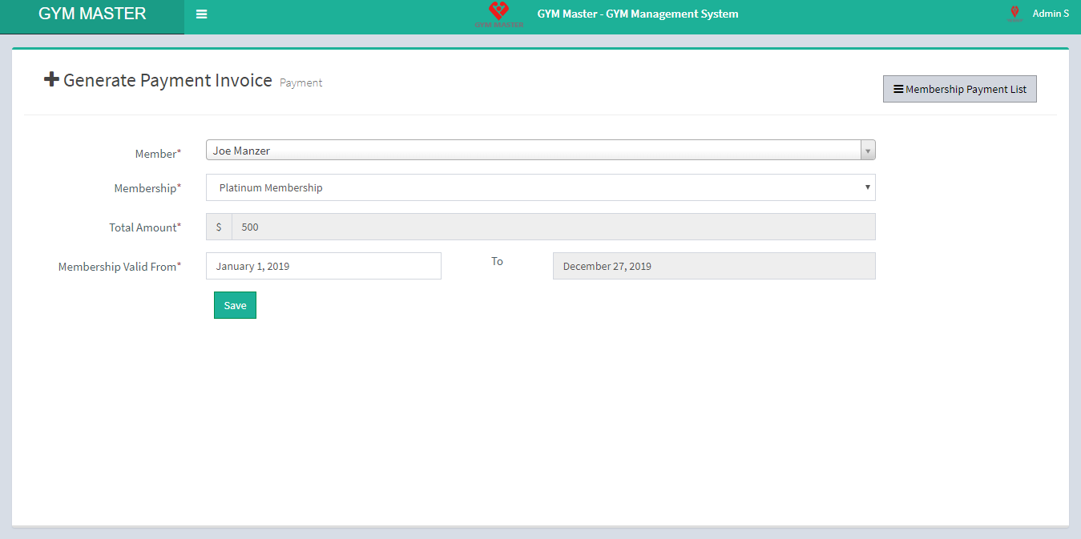Image resolution: width=1081 pixels, height=539 pixels.
Task: Click the dropdown arrow on the Member field
Action: pos(868,150)
